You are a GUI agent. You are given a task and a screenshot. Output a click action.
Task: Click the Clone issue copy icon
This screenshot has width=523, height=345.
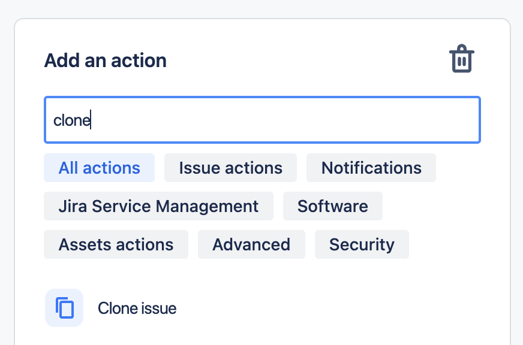click(x=64, y=308)
